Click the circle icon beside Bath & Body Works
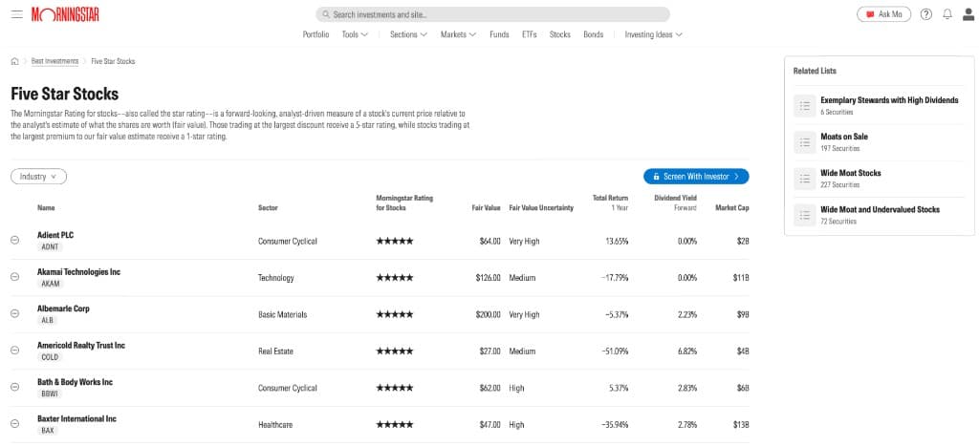The image size is (979, 447). point(15,387)
